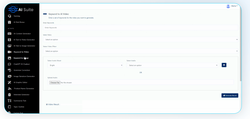Open Interview Generator tool
This screenshot has height=119, width=250.
(x=21, y=95)
